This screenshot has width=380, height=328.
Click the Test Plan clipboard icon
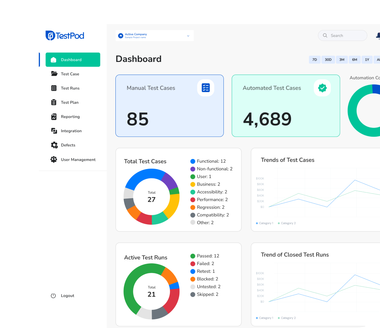click(x=54, y=102)
